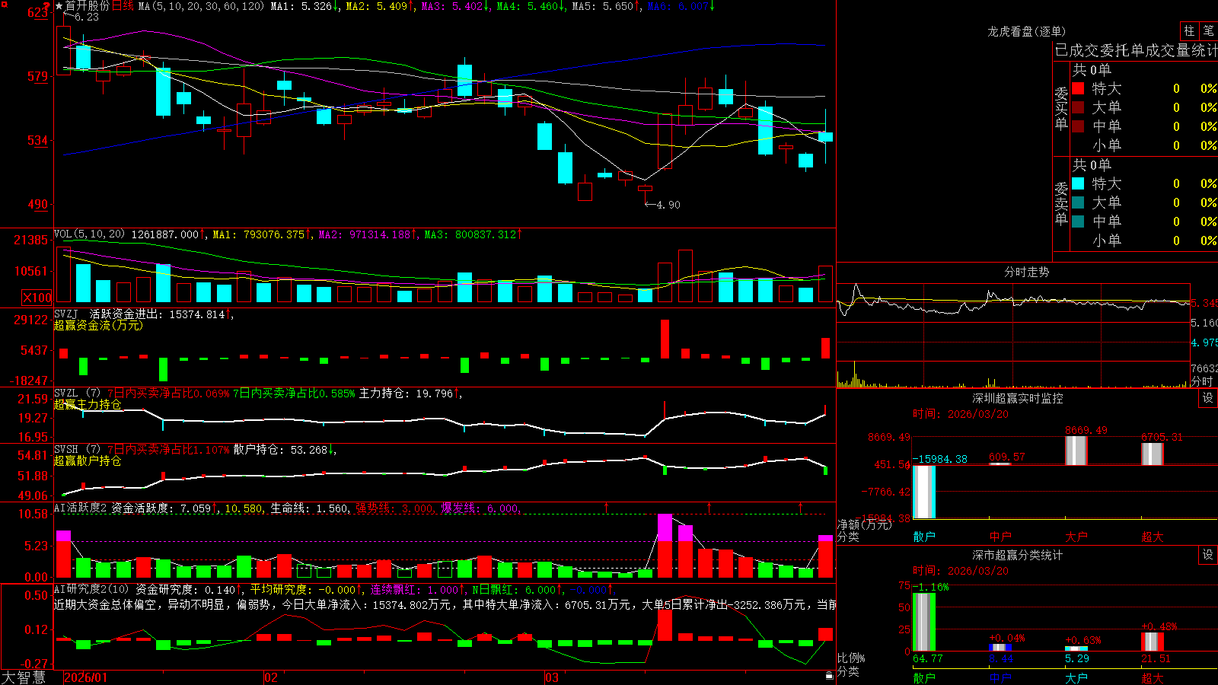Click the 超大 label in 实时监控 chart

click(1153, 537)
